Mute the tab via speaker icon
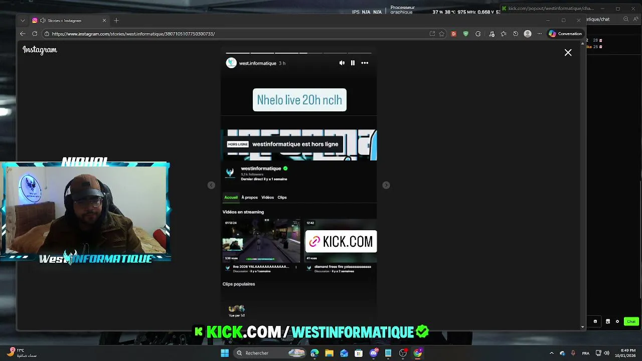 43,21
